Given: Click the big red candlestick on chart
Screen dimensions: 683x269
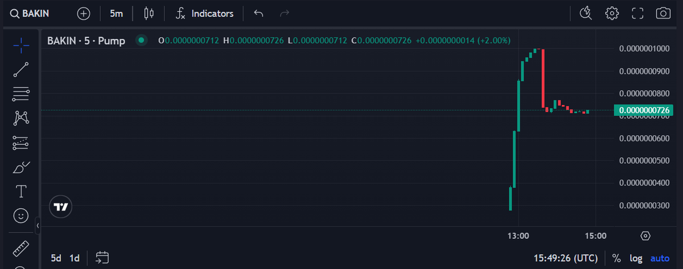Looking at the screenshot, I should point(544,78).
